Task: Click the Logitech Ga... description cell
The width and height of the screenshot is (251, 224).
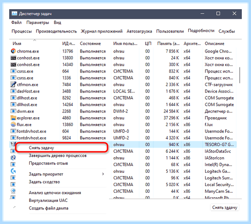Action: click(218, 171)
